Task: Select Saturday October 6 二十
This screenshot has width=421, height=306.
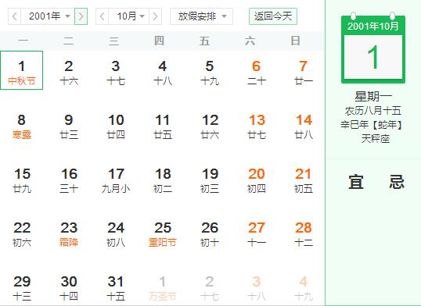Action: click(257, 73)
